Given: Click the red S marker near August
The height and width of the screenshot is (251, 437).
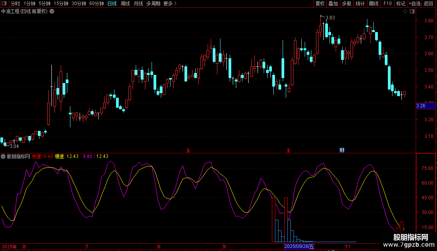Looking at the screenshot, I should pyautogui.click(x=188, y=150).
